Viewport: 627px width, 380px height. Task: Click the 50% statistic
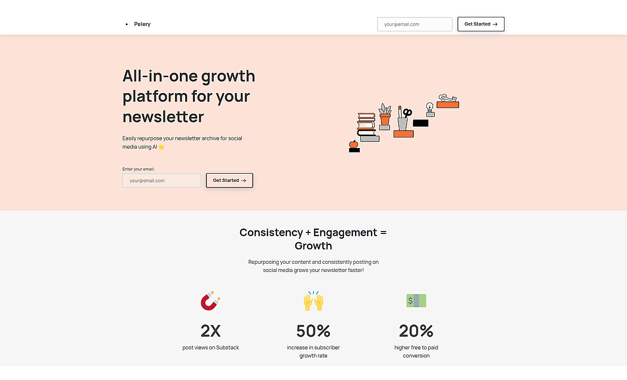click(x=313, y=331)
